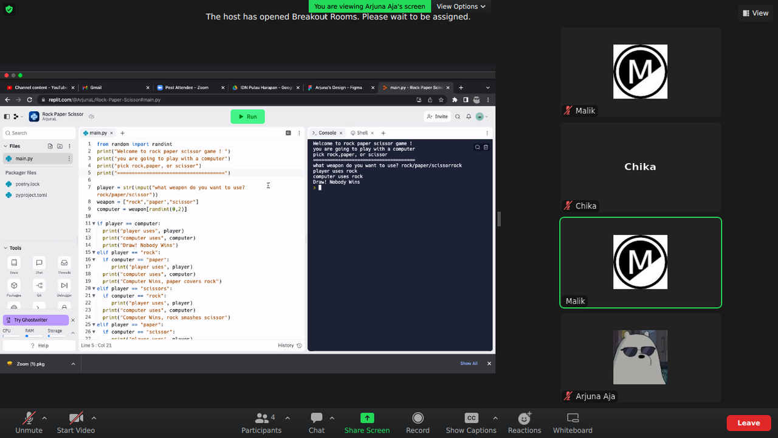Open the Git tool panel
Screen dimensions: 778x438
[39, 285]
